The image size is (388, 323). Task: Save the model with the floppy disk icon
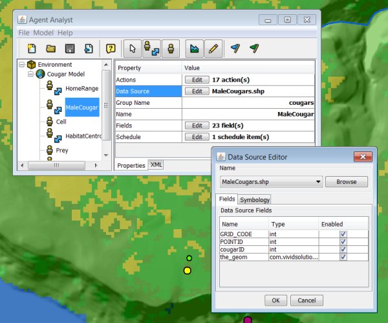tap(70, 49)
